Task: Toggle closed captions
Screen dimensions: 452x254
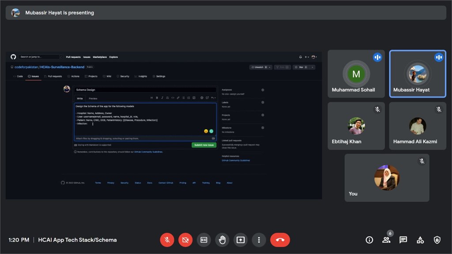Action: click(x=204, y=240)
